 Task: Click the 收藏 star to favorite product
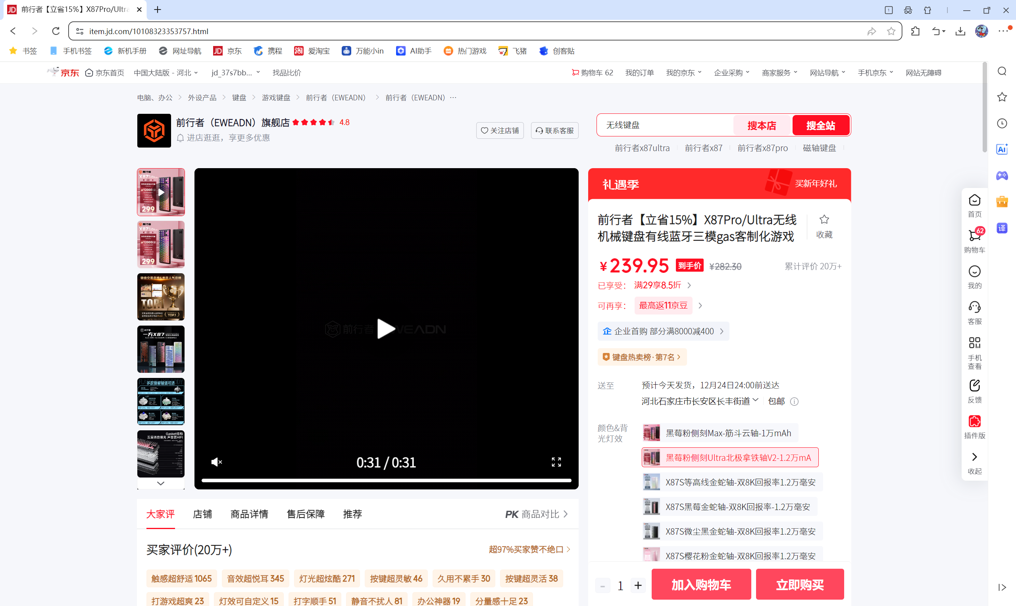coord(824,220)
